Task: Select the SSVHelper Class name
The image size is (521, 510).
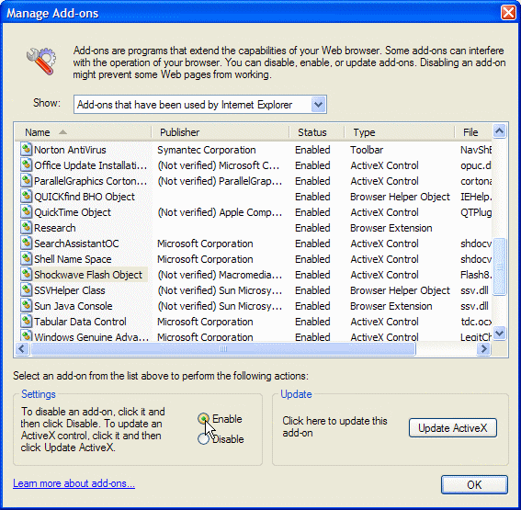Action: 70,290
